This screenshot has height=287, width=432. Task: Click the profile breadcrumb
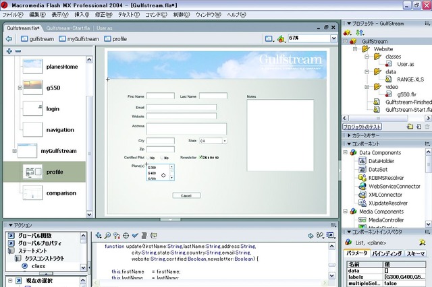(115, 39)
